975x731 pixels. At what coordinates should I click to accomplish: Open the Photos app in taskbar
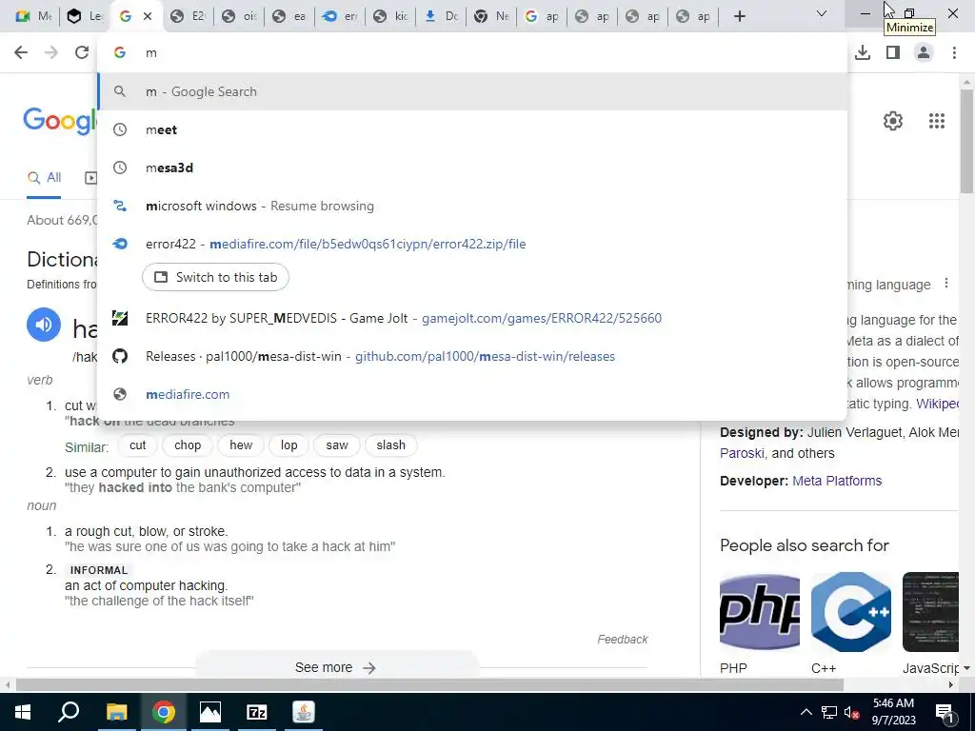point(210,712)
